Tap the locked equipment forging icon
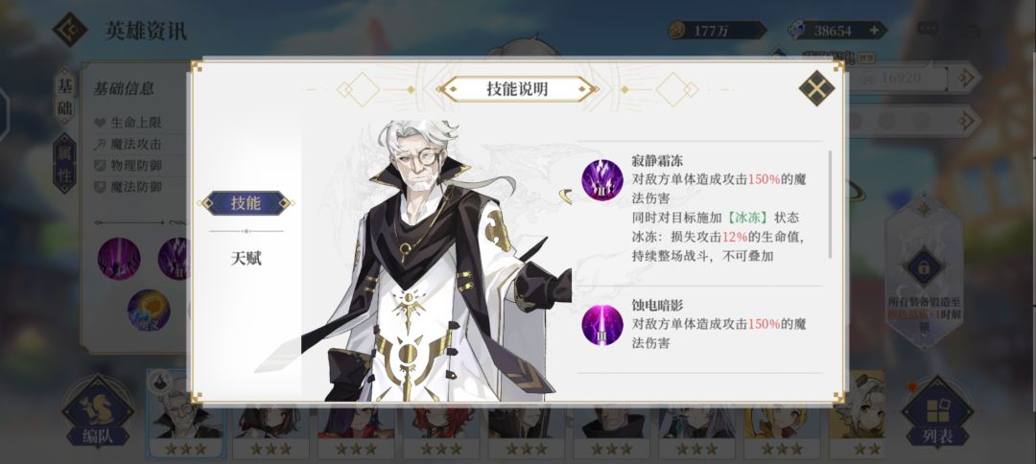This screenshot has width=1036, height=464. point(925,267)
